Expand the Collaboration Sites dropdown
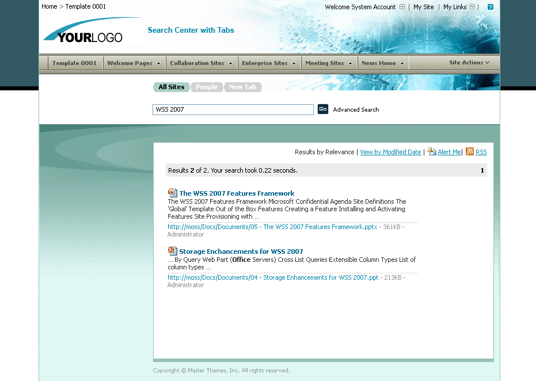This screenshot has height=381, width=536. pos(201,63)
